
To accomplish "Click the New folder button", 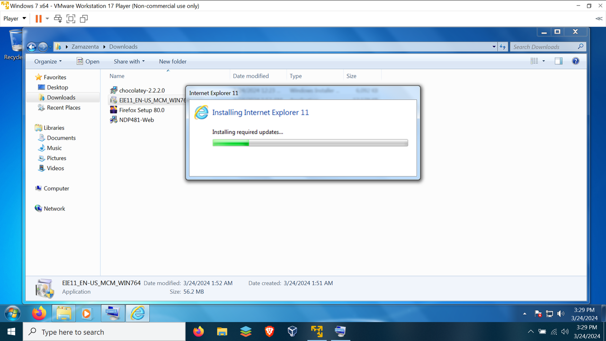I will (173, 62).
